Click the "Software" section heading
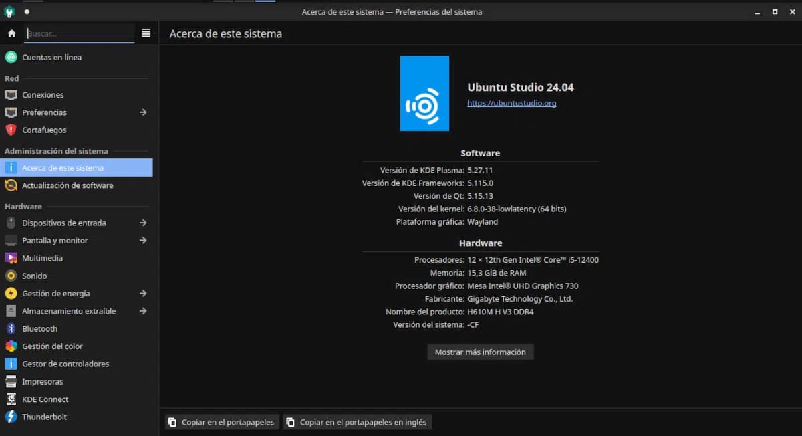The width and height of the screenshot is (802, 436). pyautogui.click(x=481, y=153)
